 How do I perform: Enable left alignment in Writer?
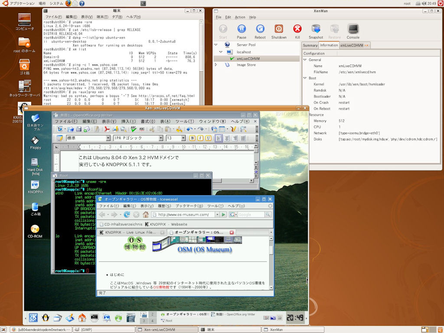click(219, 138)
